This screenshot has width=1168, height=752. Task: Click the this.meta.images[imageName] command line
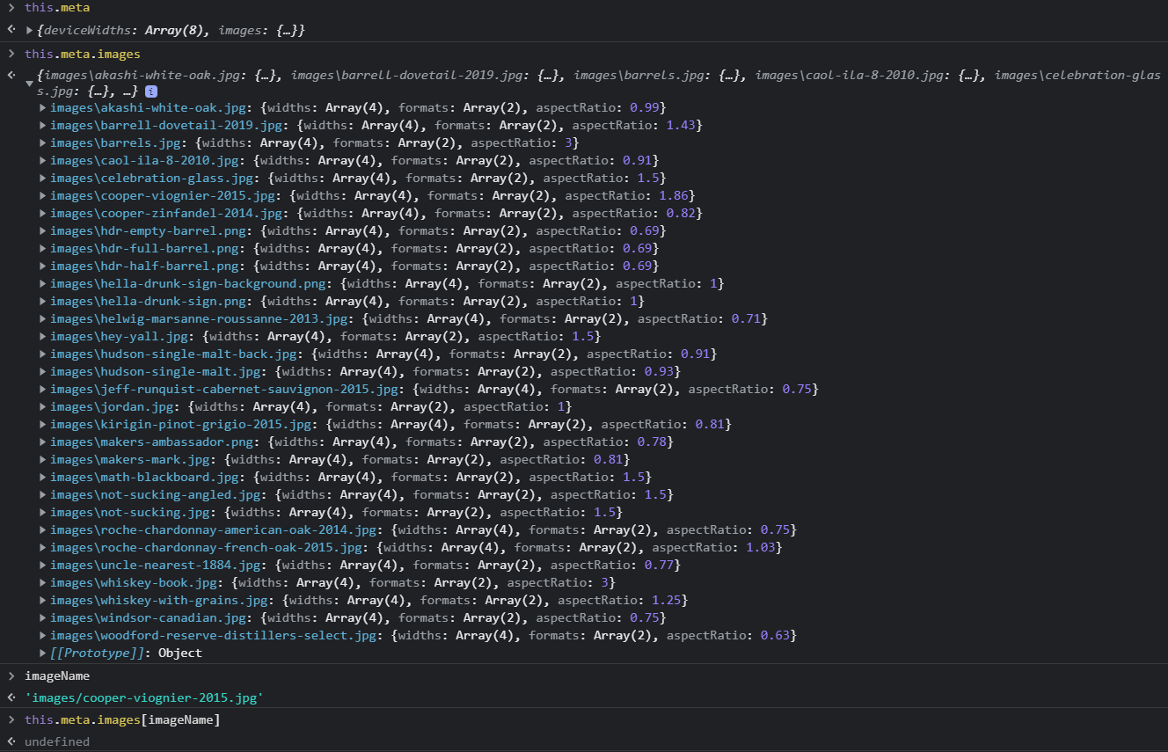click(x=122, y=720)
